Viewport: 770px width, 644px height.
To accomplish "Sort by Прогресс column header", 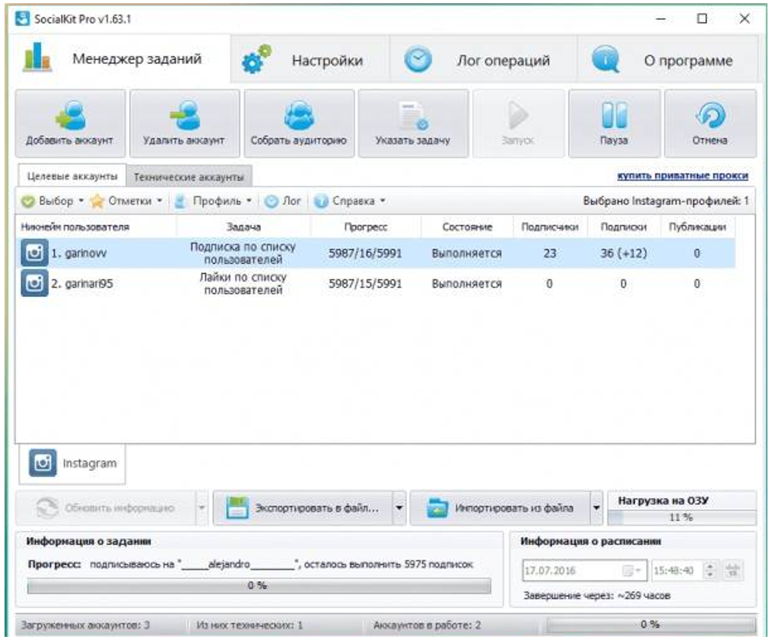I will pos(365,227).
